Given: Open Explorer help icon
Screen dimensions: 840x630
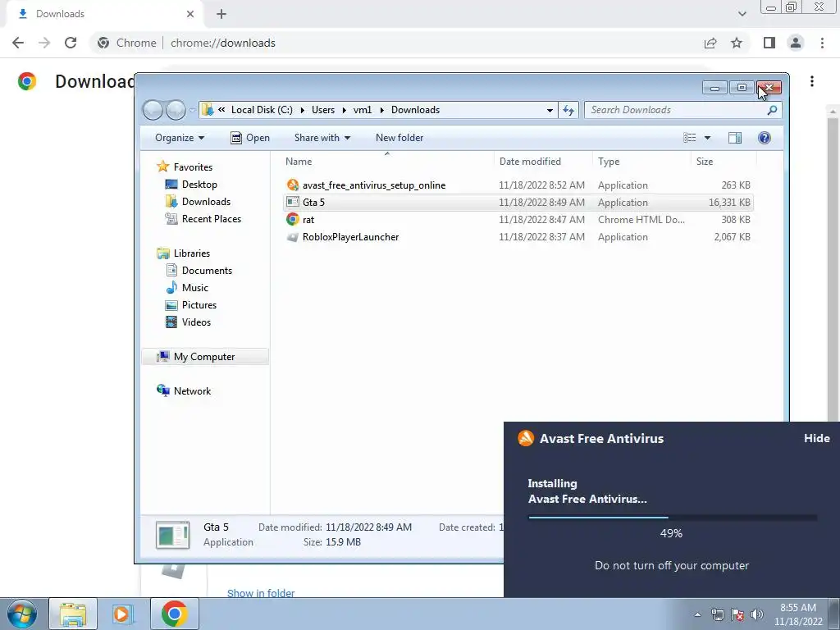Looking at the screenshot, I should pyautogui.click(x=765, y=138).
